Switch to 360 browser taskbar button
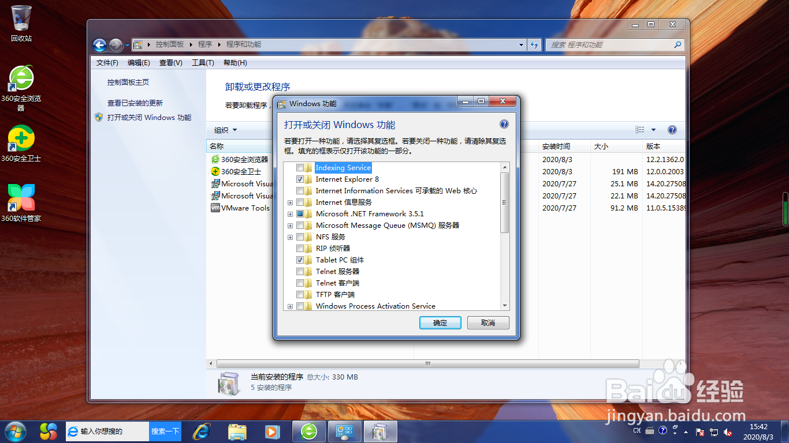789x443 pixels. [310, 431]
